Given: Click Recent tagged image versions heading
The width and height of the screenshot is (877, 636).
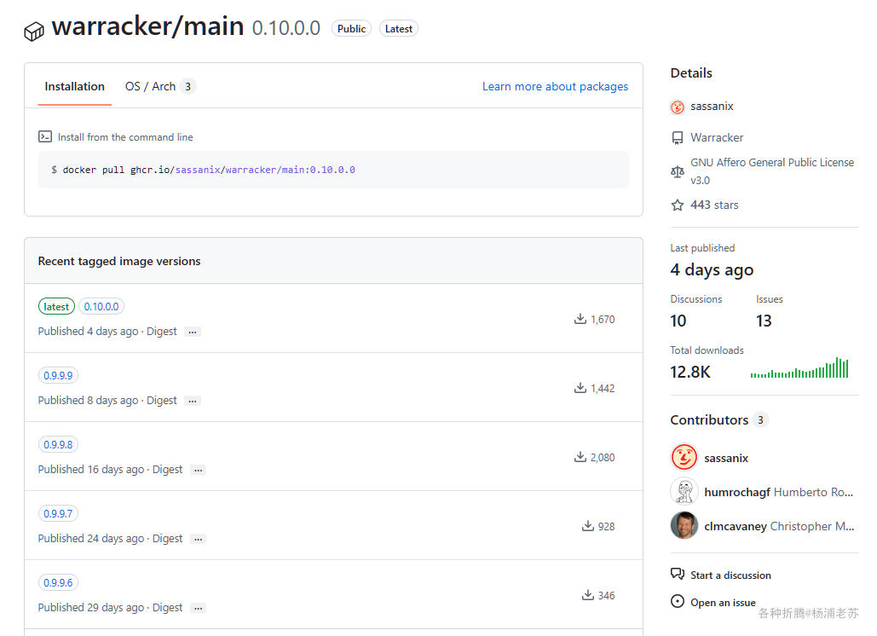Looking at the screenshot, I should tap(119, 261).
